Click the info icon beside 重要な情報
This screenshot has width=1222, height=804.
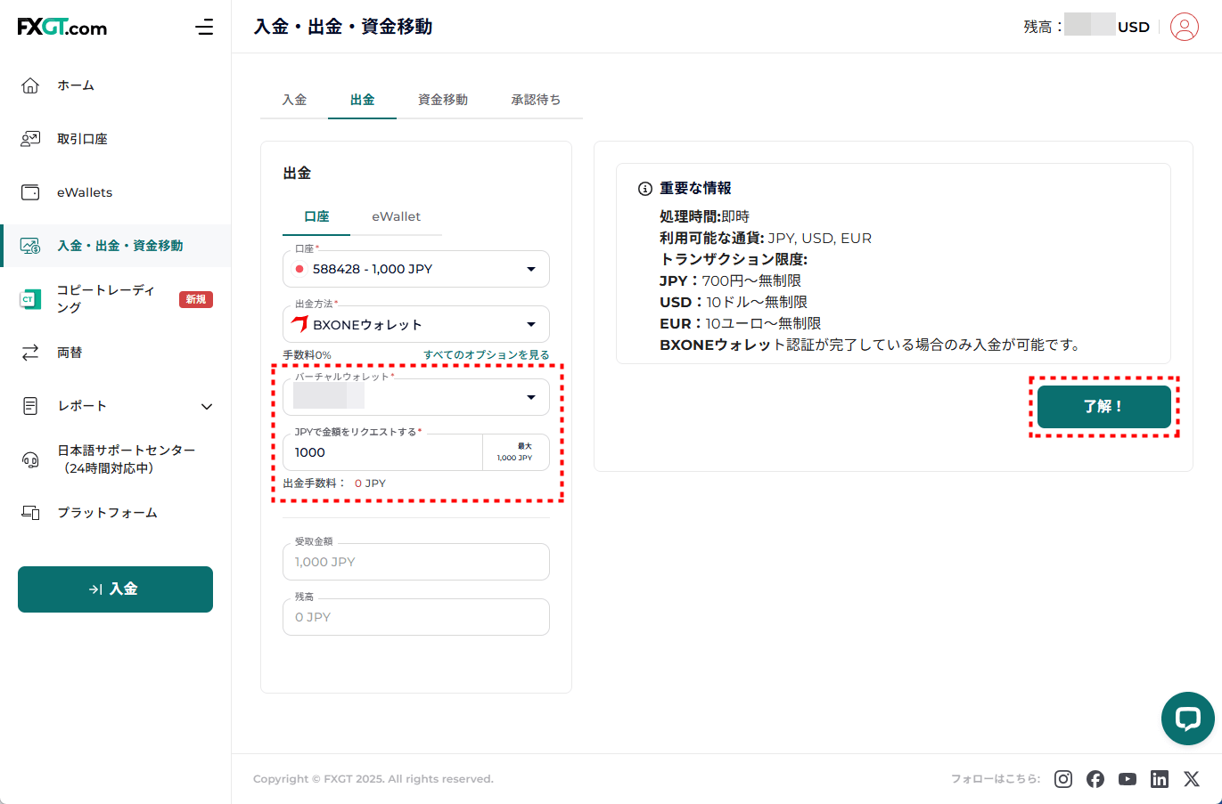click(x=645, y=189)
